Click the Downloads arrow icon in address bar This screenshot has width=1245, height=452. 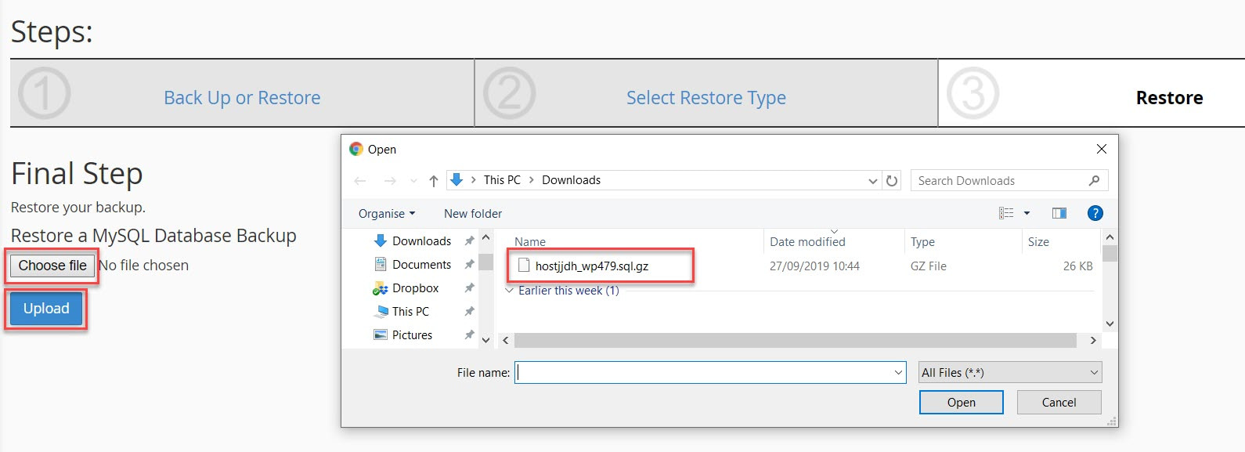click(457, 180)
